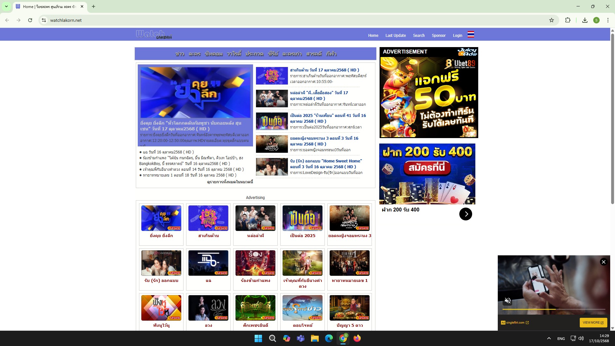Close the floating video ad
Image resolution: width=615 pixels, height=346 pixels.
point(603,262)
